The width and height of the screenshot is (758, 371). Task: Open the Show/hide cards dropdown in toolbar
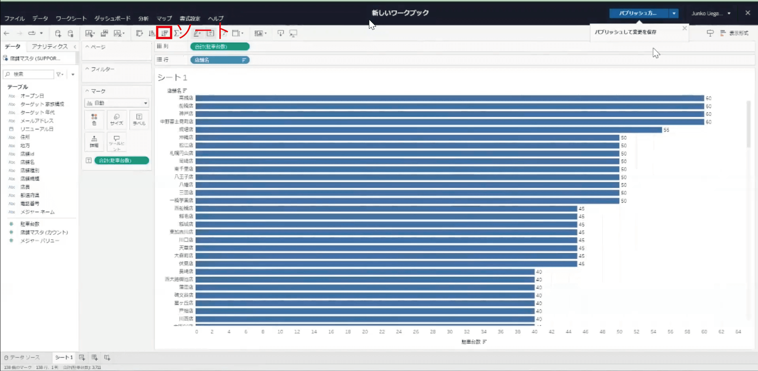[x=260, y=34]
